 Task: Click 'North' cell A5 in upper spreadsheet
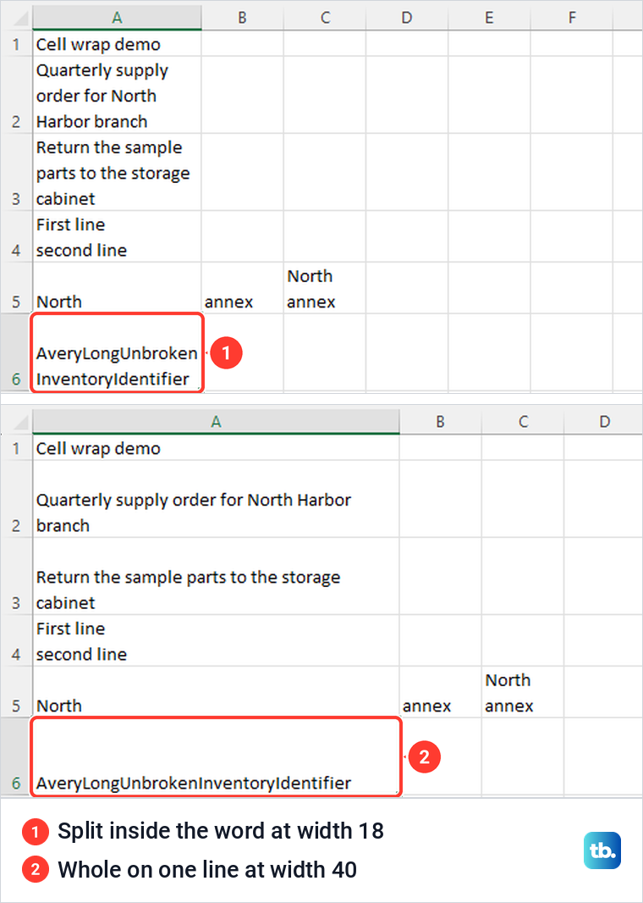click(x=118, y=288)
